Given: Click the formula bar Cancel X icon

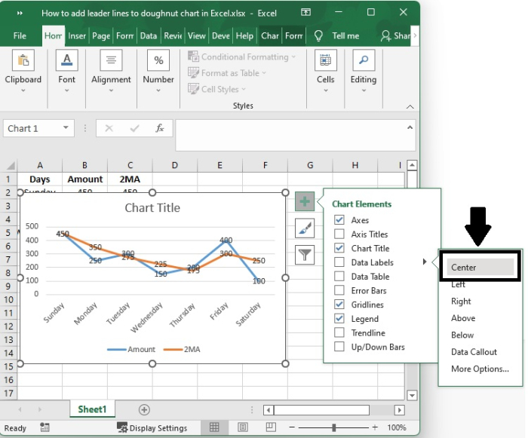Looking at the screenshot, I should coord(109,128).
